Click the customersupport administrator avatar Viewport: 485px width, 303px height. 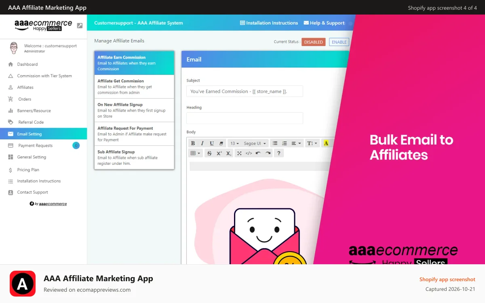click(14, 48)
